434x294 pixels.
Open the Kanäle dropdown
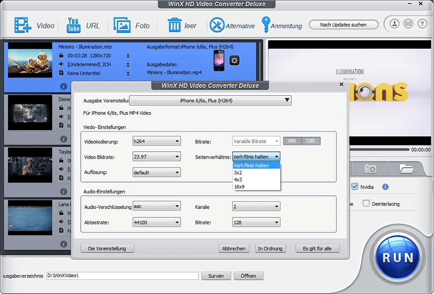[x=256, y=206]
